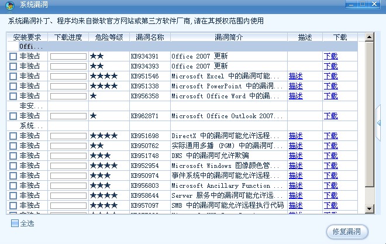The height and width of the screenshot is (244, 386).
Task: Select the 系统... group row
Action: [x=182, y=126]
